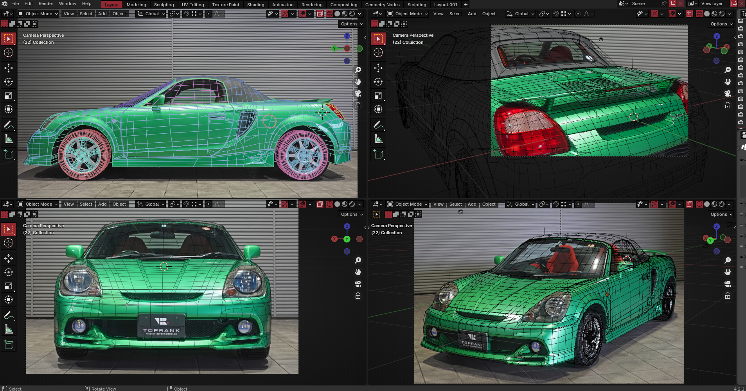Open the Blender logo application menu
This screenshot has width=746, height=391.
[x=5, y=4]
